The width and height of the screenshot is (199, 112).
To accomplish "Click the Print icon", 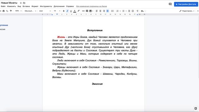I will point(3,11).
